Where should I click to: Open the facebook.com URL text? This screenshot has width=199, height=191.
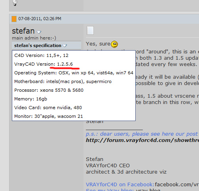point(177,184)
